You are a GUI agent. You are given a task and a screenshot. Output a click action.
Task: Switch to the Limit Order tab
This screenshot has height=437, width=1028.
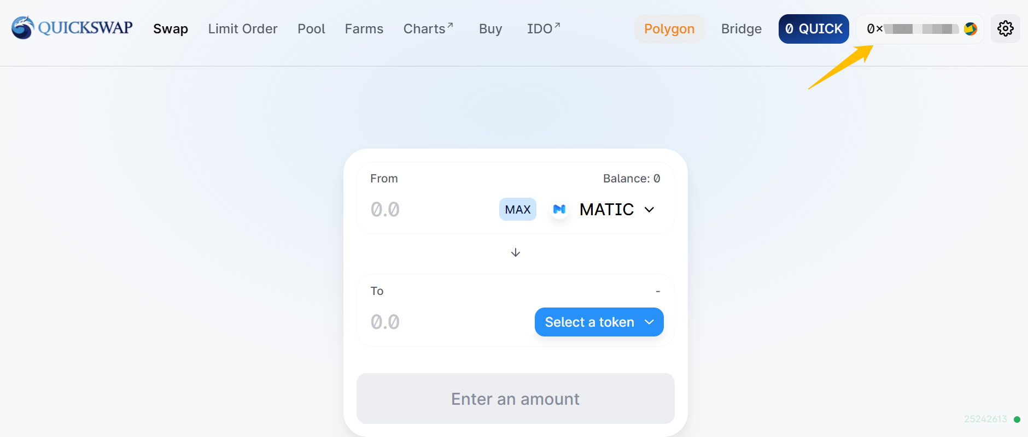point(243,28)
